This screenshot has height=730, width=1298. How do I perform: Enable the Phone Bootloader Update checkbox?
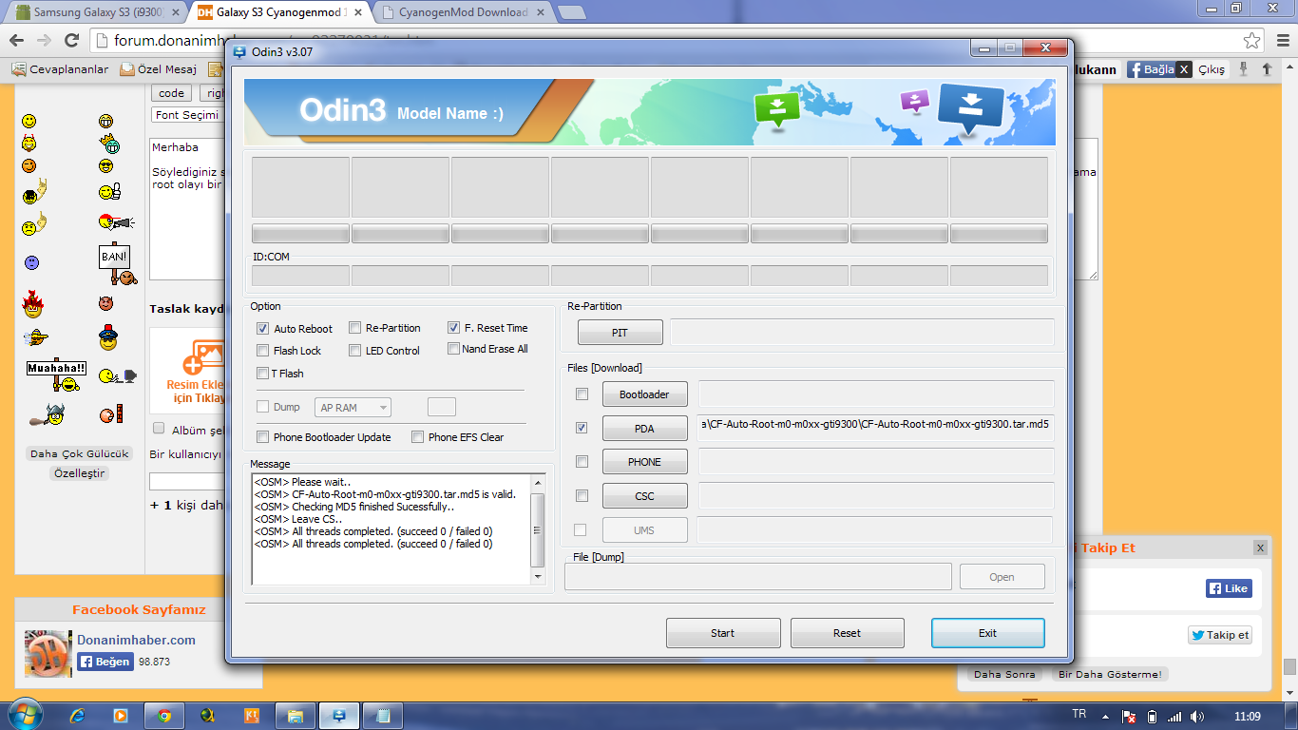coord(263,437)
